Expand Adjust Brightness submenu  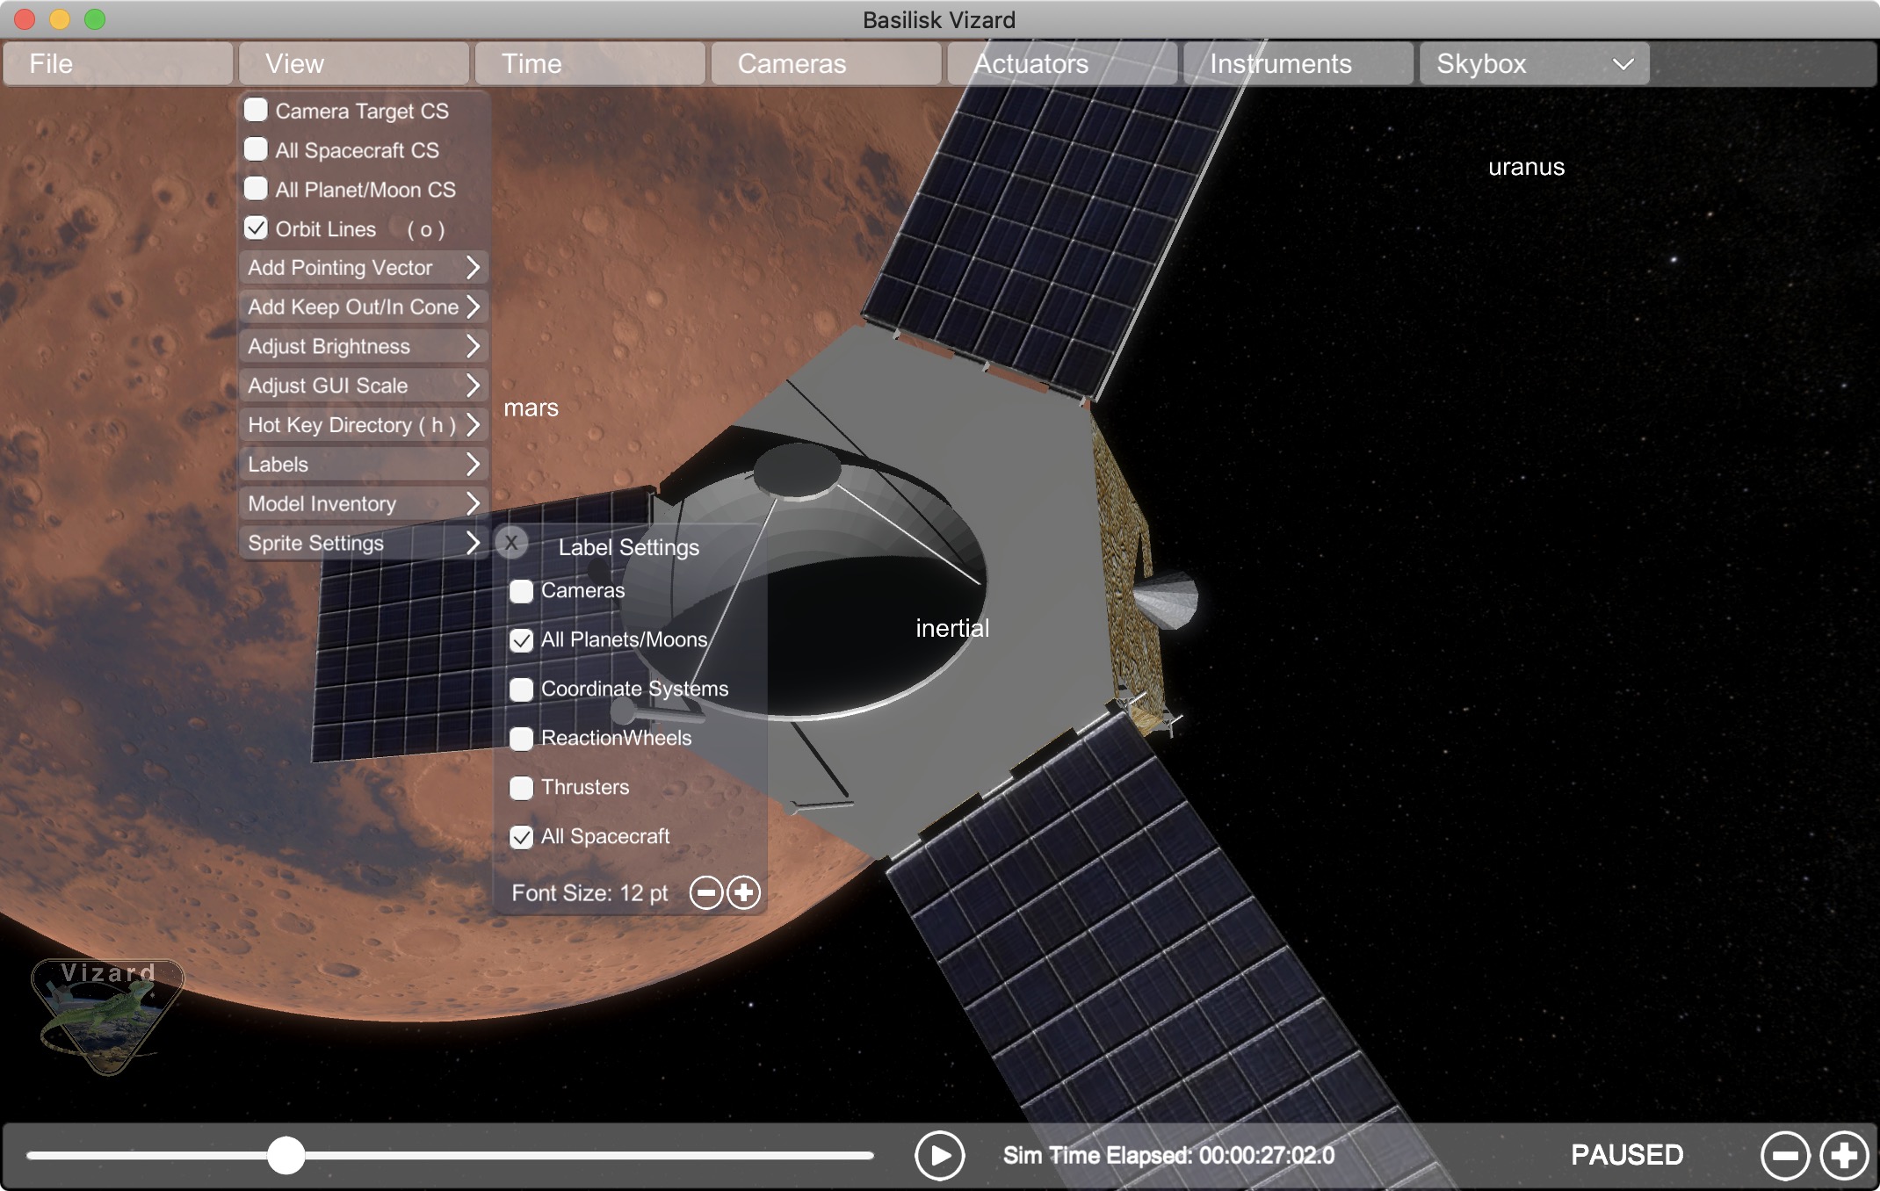click(473, 346)
